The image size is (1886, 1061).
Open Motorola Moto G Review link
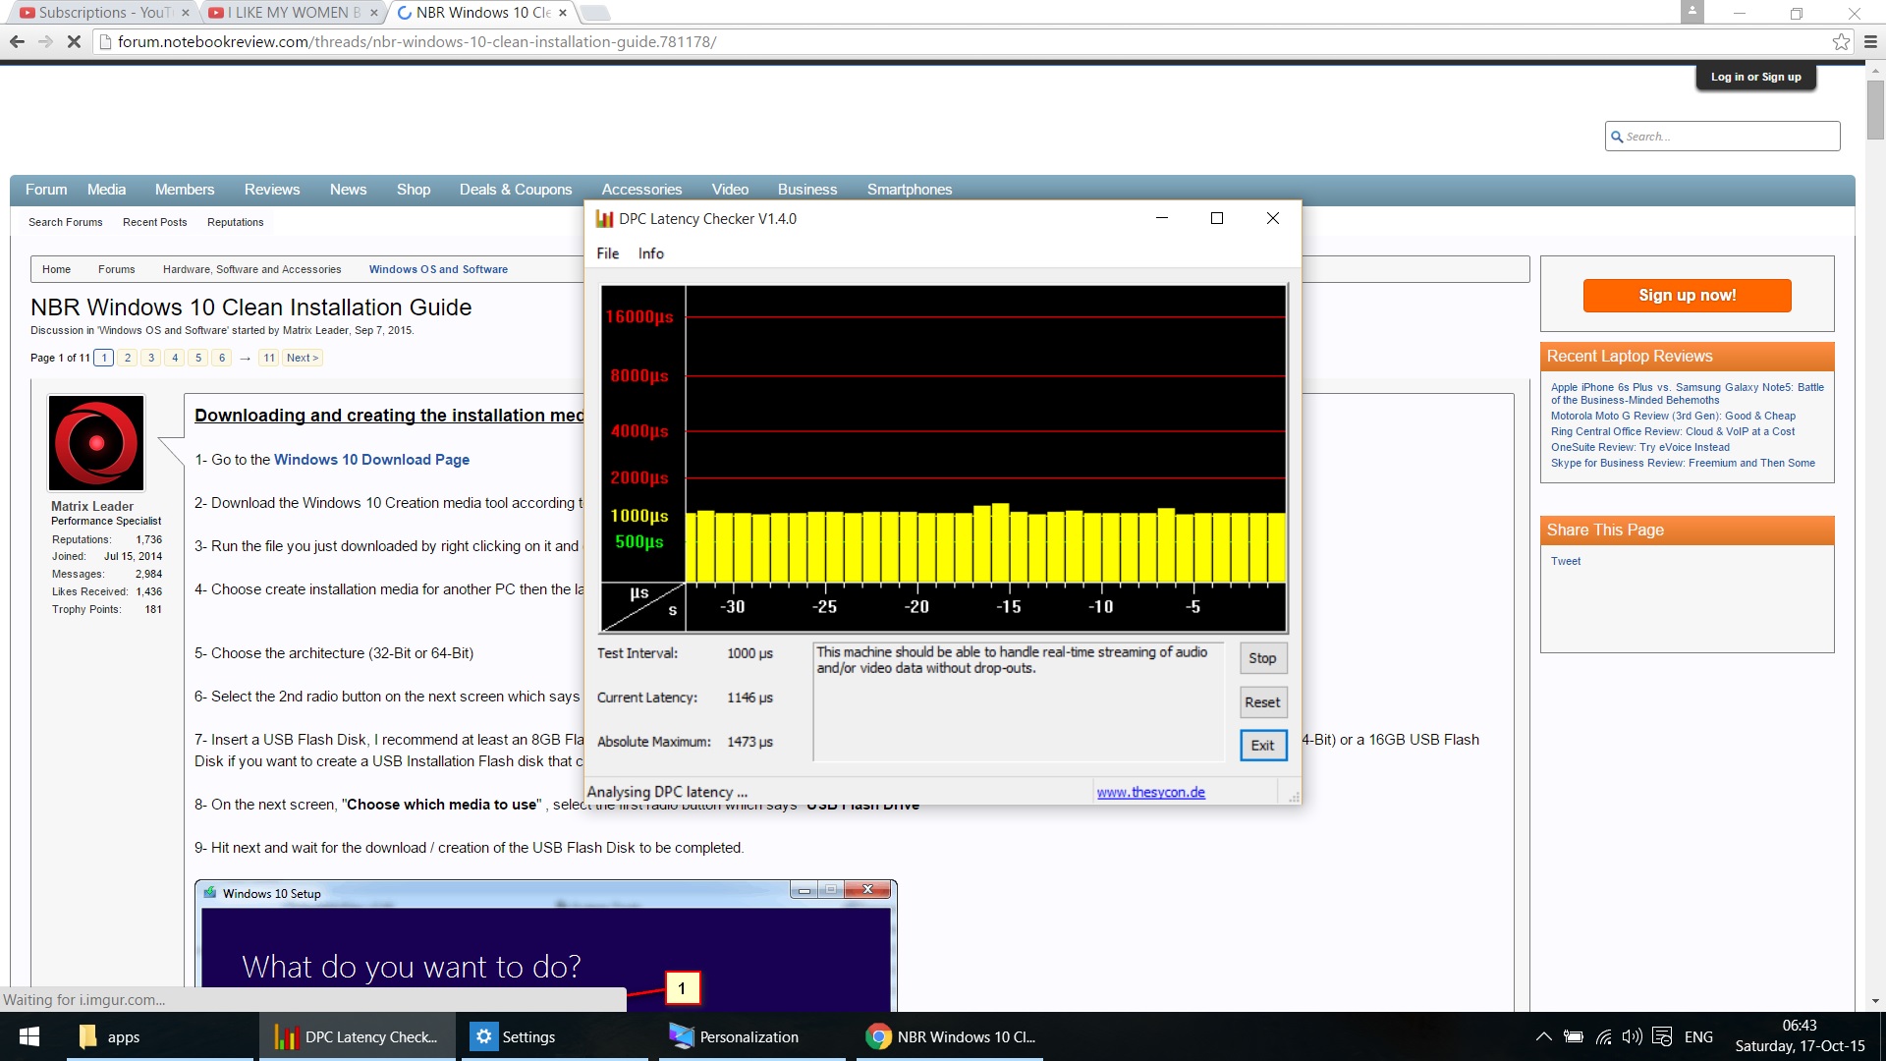[1673, 416]
